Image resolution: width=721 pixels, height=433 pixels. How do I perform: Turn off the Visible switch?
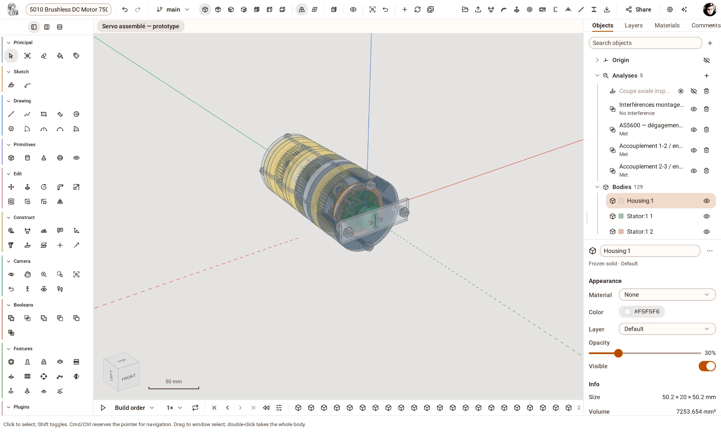tap(707, 366)
